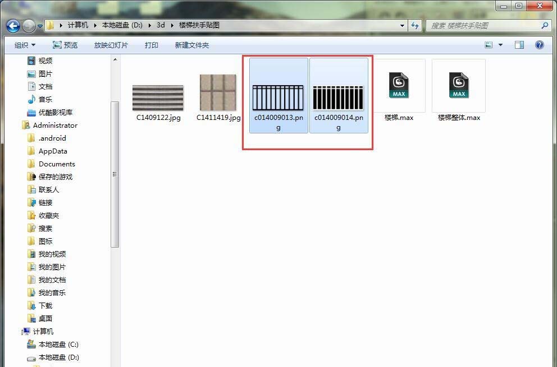
Task: Start 放映幻灯片 slideshow
Action: point(111,45)
